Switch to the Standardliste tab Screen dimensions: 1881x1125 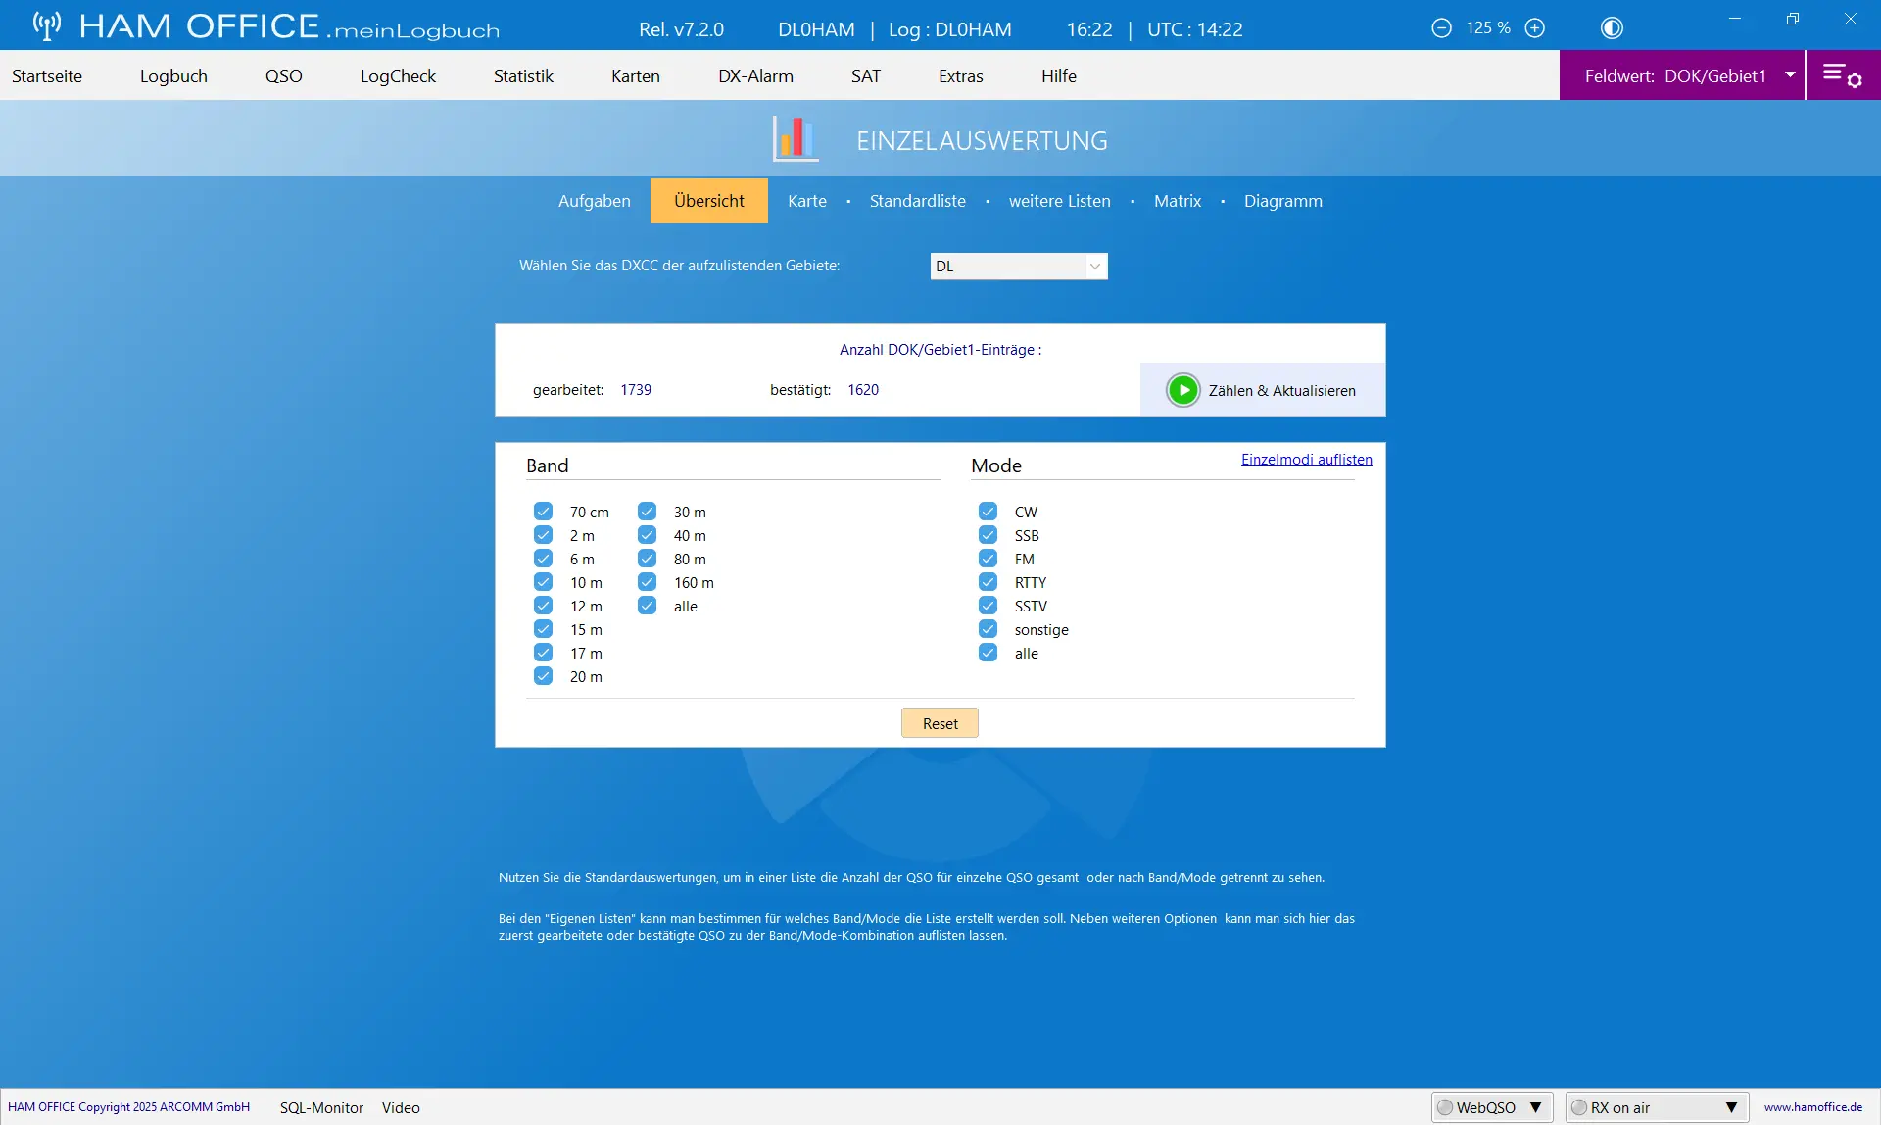(x=918, y=201)
